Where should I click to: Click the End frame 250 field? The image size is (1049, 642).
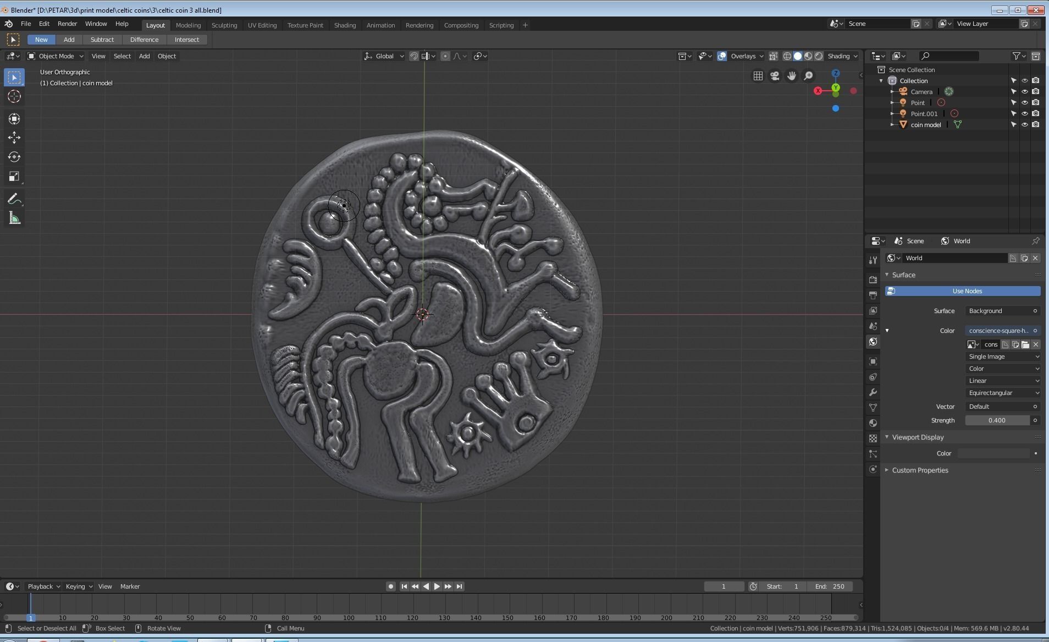[x=831, y=586]
